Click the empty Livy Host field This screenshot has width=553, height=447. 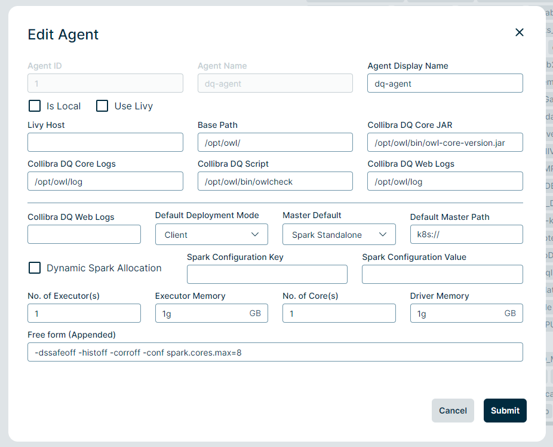tap(105, 142)
